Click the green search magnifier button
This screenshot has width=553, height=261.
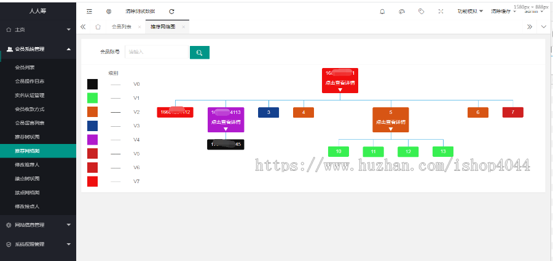click(x=200, y=53)
